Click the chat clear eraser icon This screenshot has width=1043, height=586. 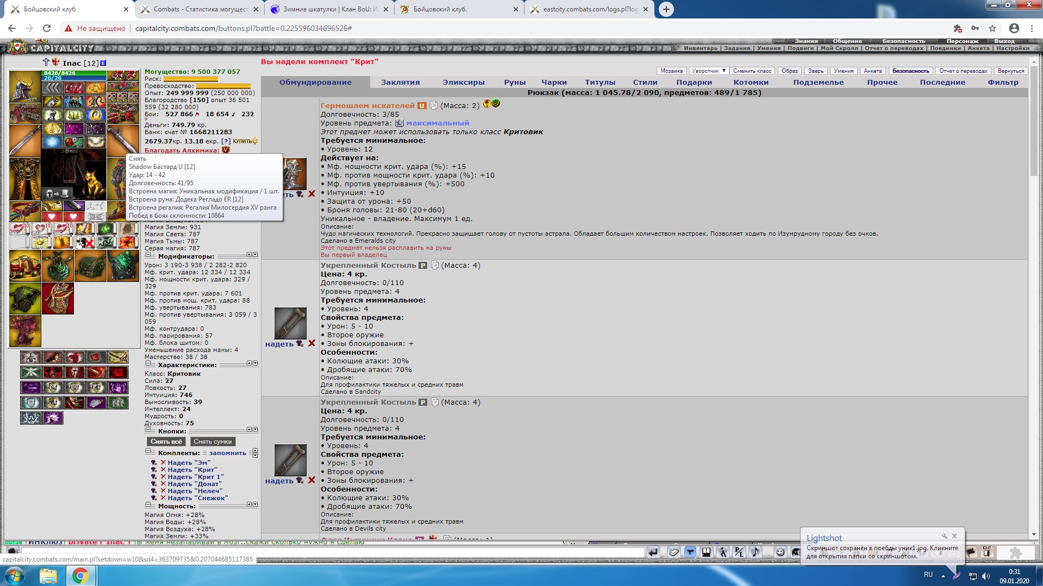(674, 552)
